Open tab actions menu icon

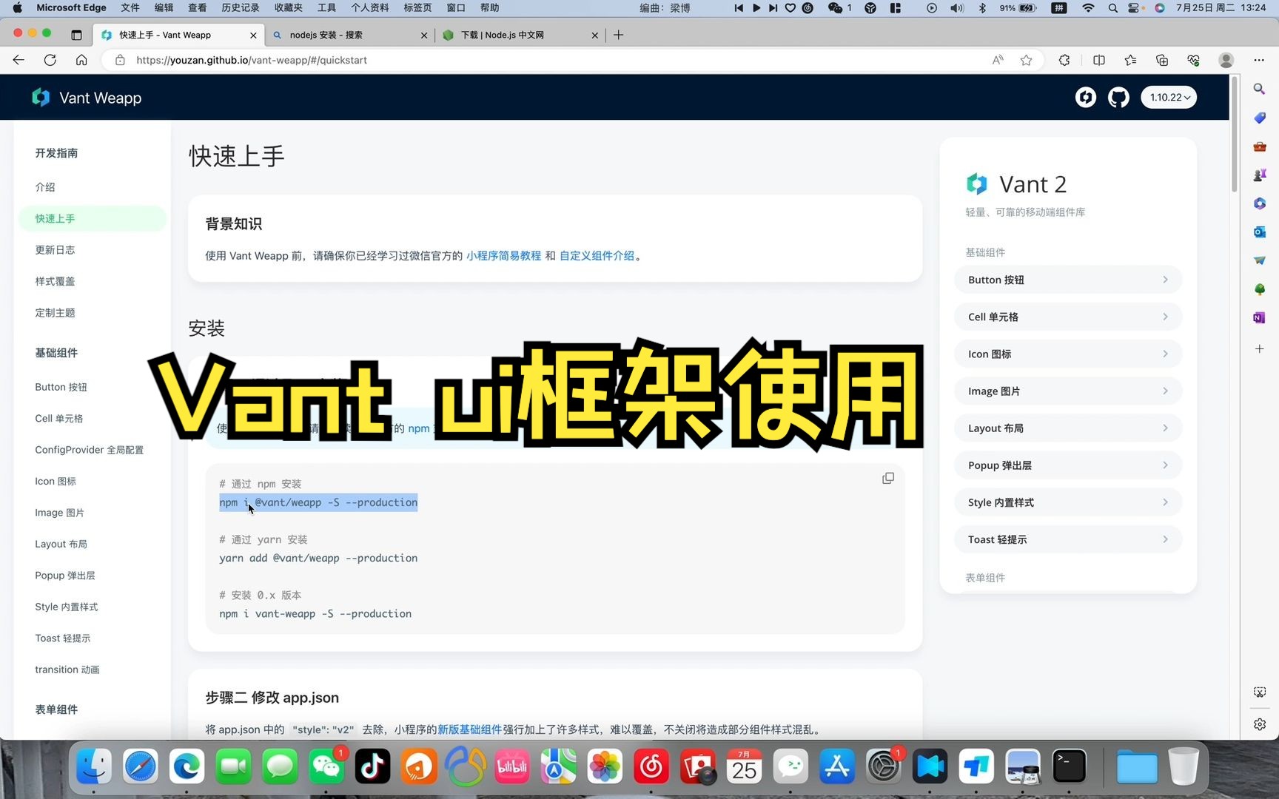pyautogui.click(x=76, y=35)
